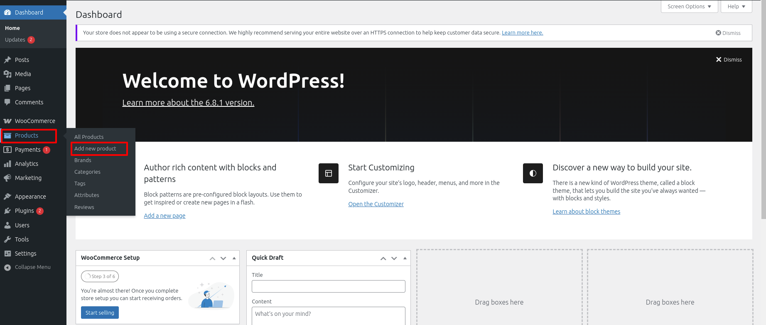The height and width of the screenshot is (325, 766).
Task: Click the Start Customizing layout icon
Action: [x=329, y=173]
